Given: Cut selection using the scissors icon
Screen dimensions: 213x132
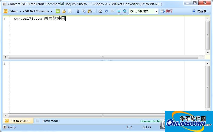Looking at the screenshot, I should (78, 11).
